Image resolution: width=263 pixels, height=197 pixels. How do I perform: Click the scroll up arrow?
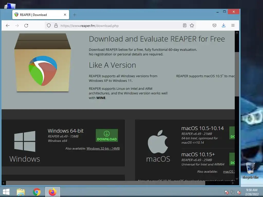point(237,33)
